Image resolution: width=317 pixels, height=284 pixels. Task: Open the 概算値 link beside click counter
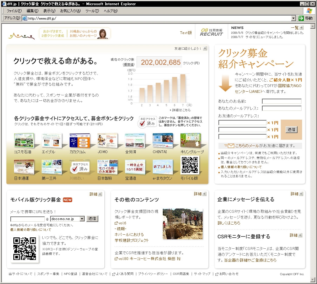(x=129, y=65)
